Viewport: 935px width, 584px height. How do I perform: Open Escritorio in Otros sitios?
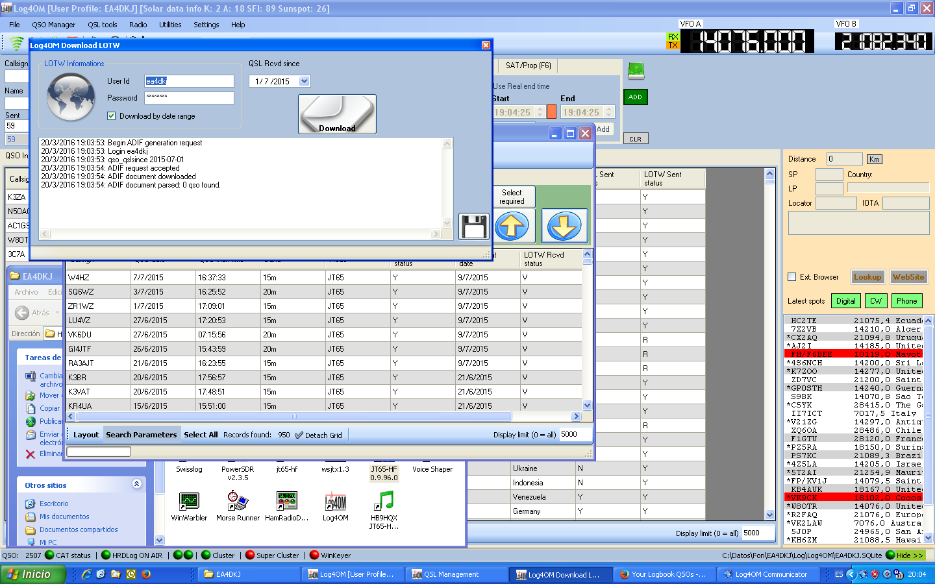[x=54, y=504]
